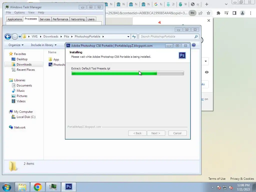Click Explorer back navigation arrow
Image resolution: width=256 pixels, height=192 pixels.
8,36
